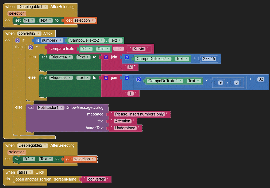Click the gear on the multiplication block

click(138, 79)
